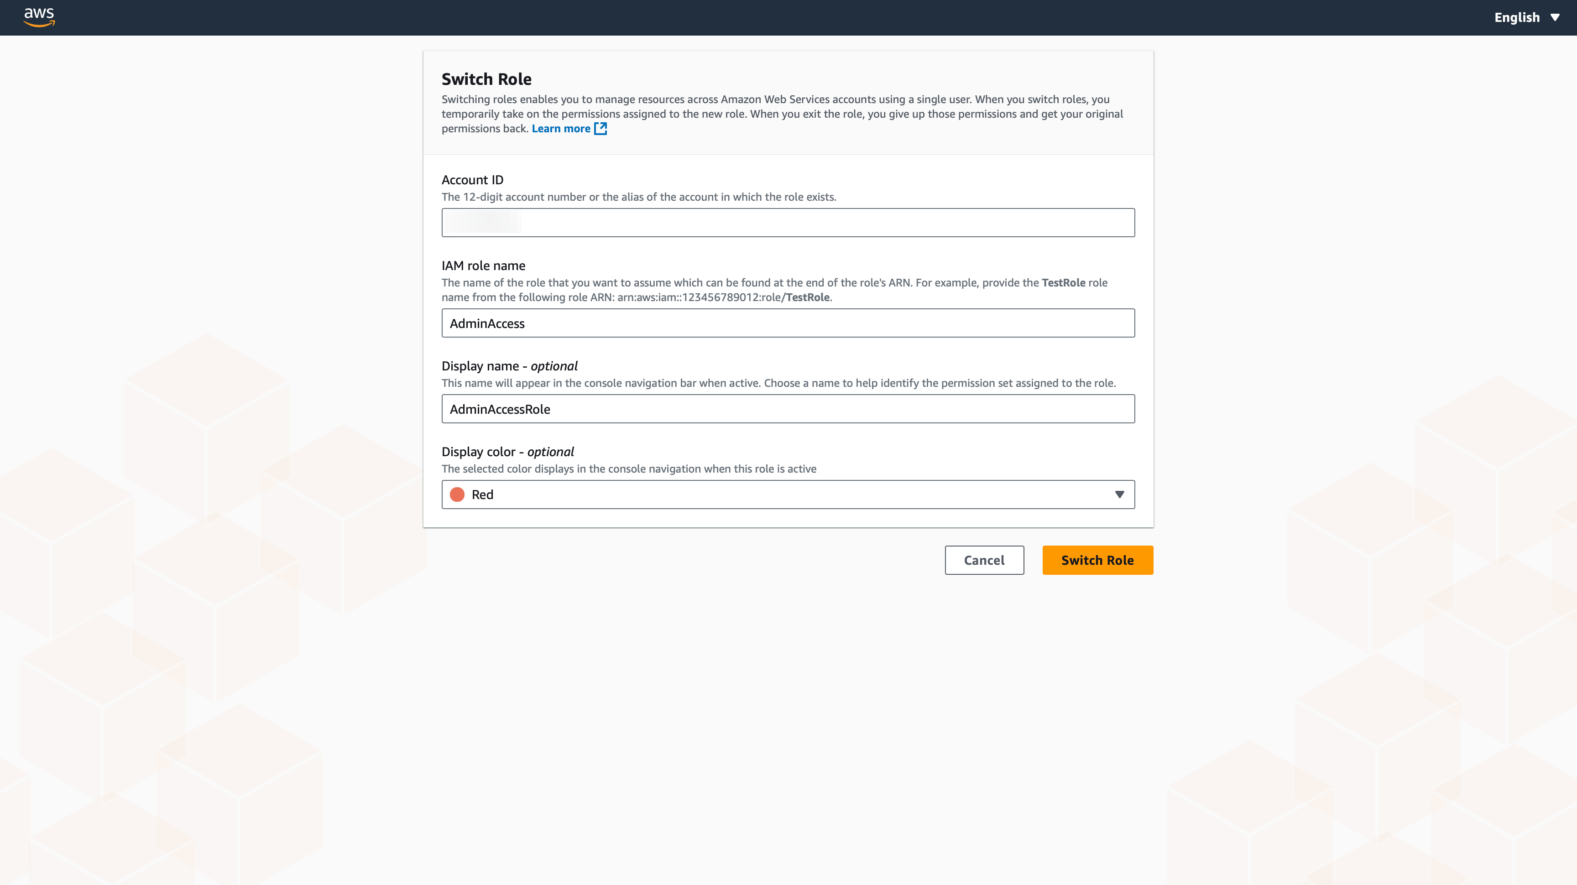Select the English language menu label
Screen dimensions: 1577x885
(1516, 18)
